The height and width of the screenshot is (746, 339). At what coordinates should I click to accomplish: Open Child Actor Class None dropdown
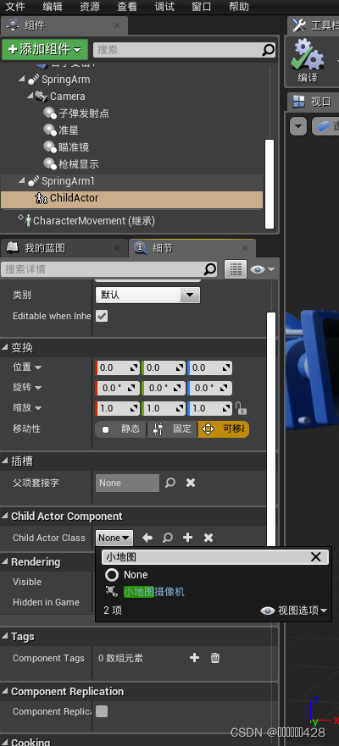[114, 538]
